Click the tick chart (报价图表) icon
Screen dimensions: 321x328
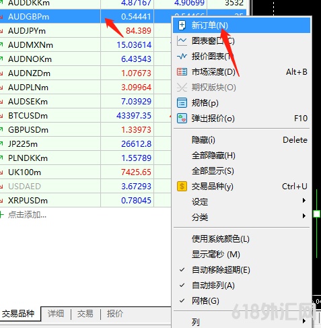(x=182, y=57)
